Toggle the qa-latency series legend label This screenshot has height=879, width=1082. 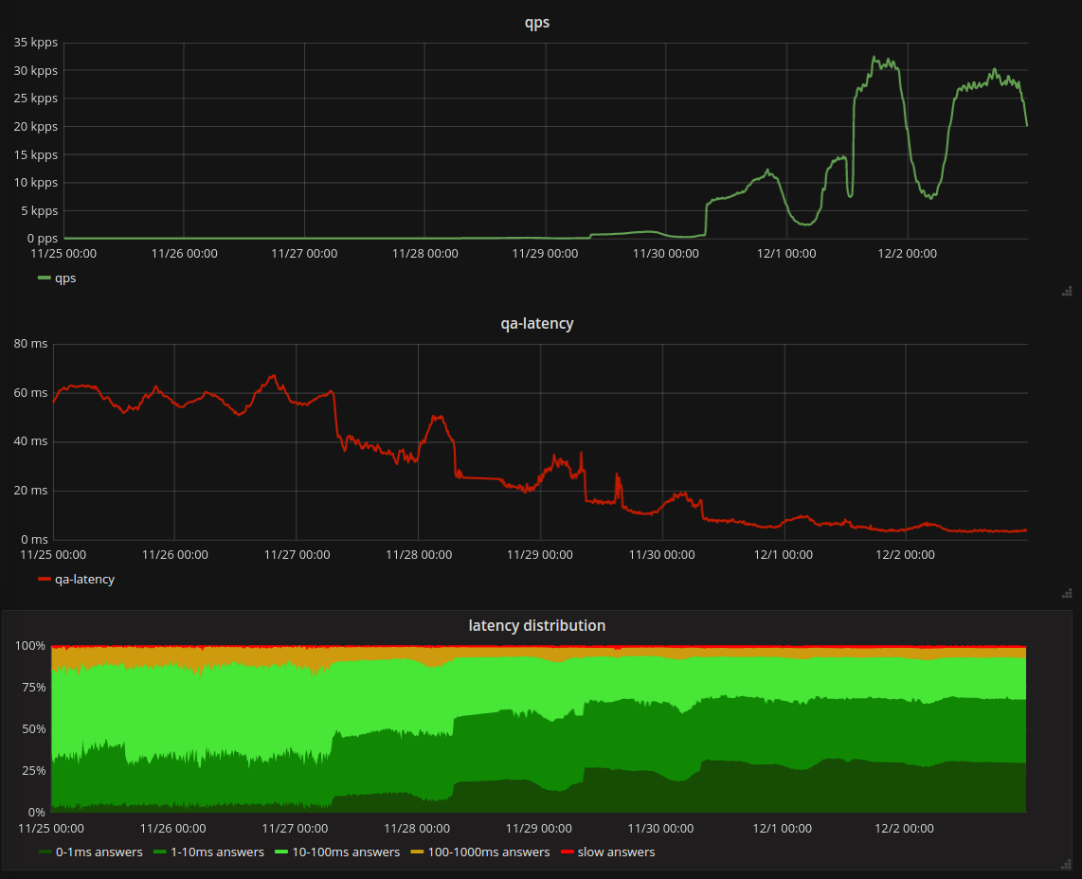coord(84,579)
